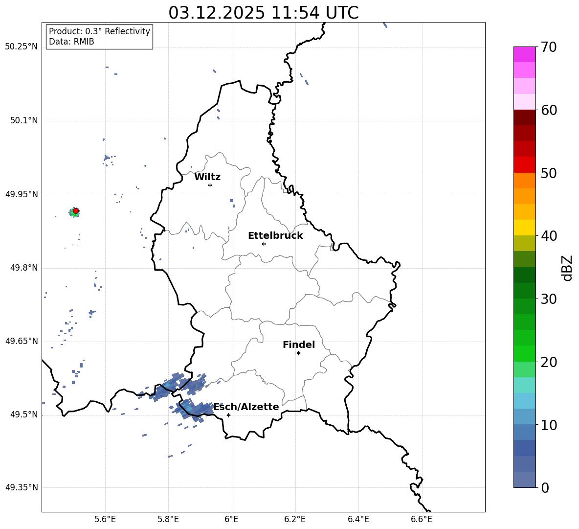The width and height of the screenshot is (579, 529).
Task: Click the slate-blue swatch at colorbar bottom
Action: (524, 480)
